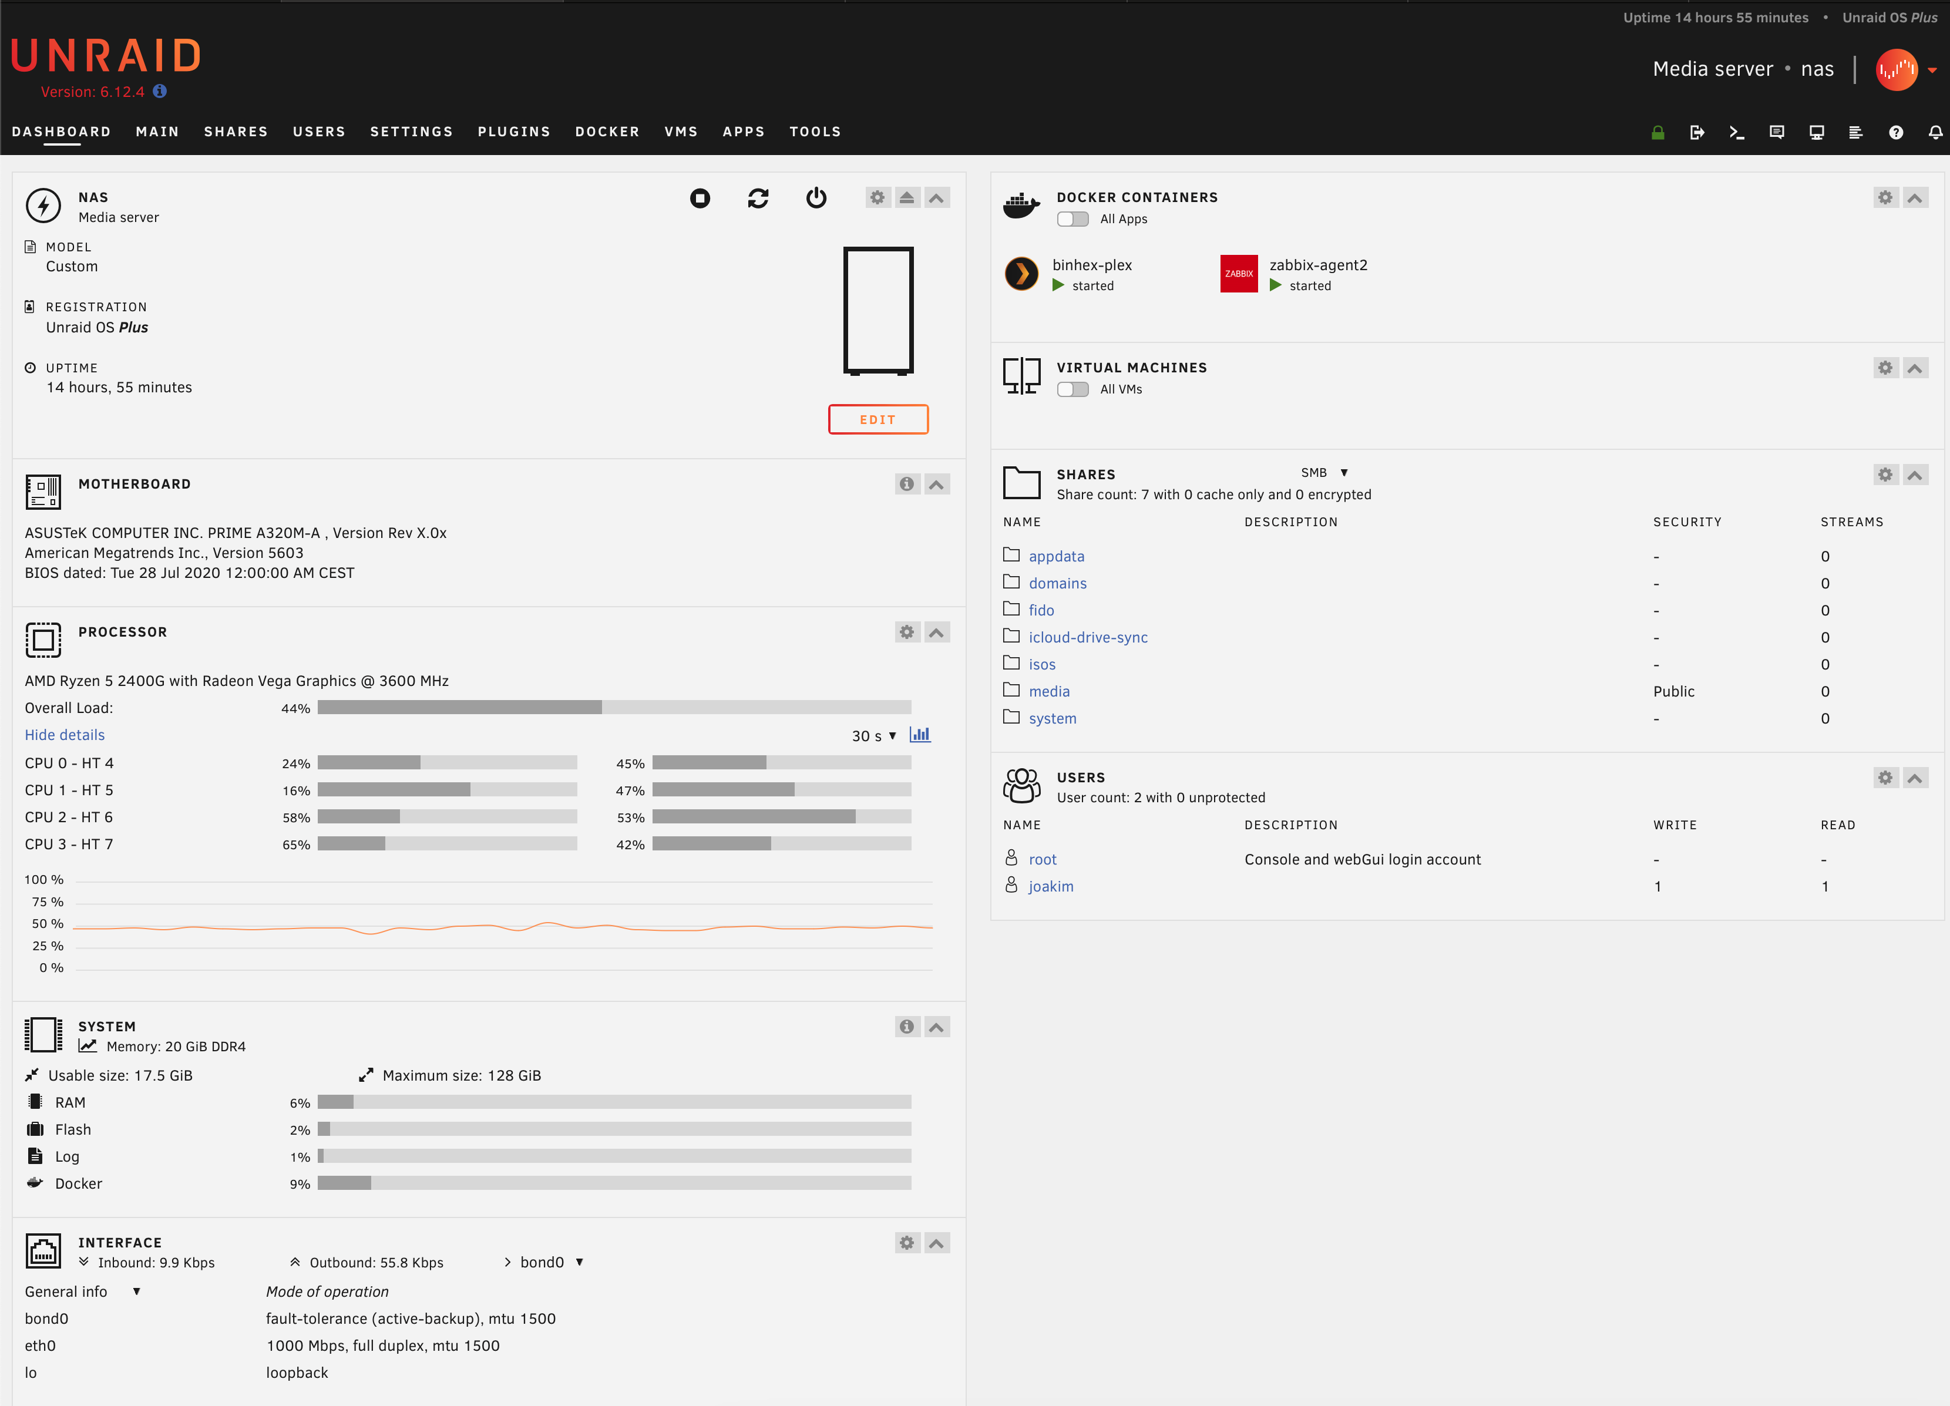The image size is (1950, 1406).
Task: Open the web Terminal icon
Action: 1736,132
